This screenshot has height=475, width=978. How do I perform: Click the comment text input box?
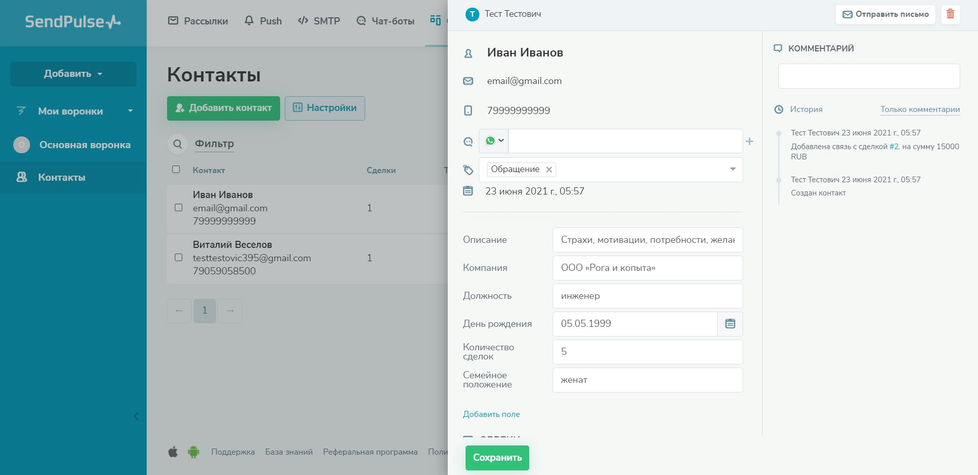pyautogui.click(x=869, y=76)
